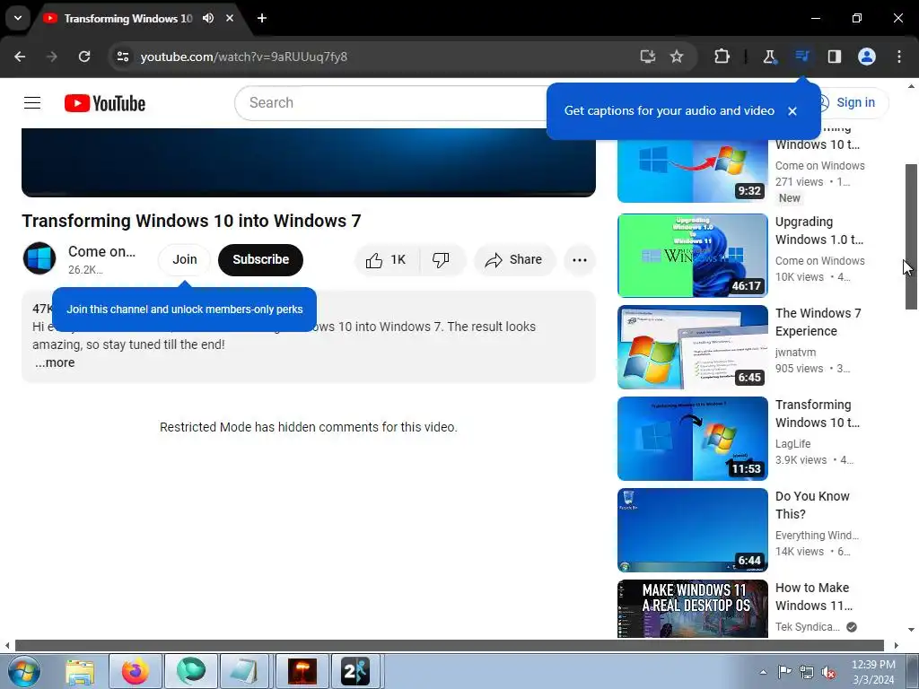This screenshot has height=689, width=919.
Task: Click the address bar URL
Action: point(244,57)
